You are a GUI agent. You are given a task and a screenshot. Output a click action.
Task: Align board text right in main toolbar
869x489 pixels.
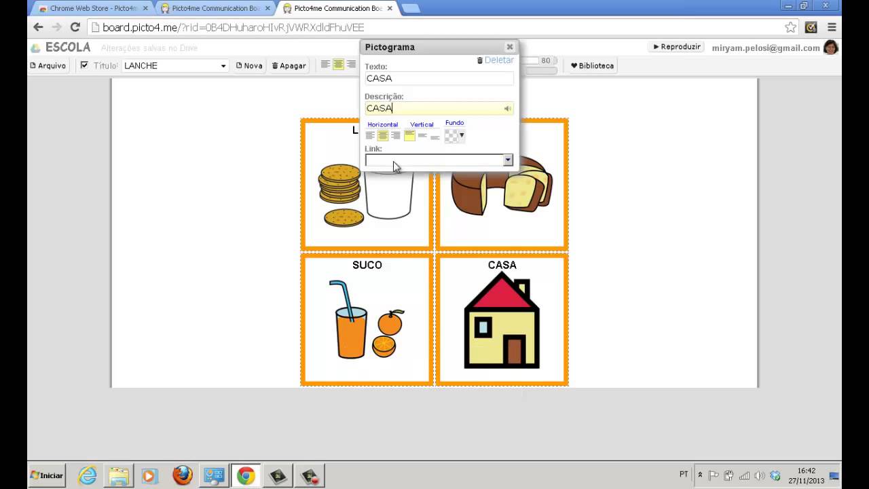point(351,65)
